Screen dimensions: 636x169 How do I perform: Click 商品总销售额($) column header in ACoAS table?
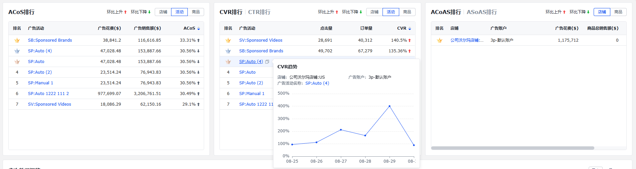coord(603,29)
